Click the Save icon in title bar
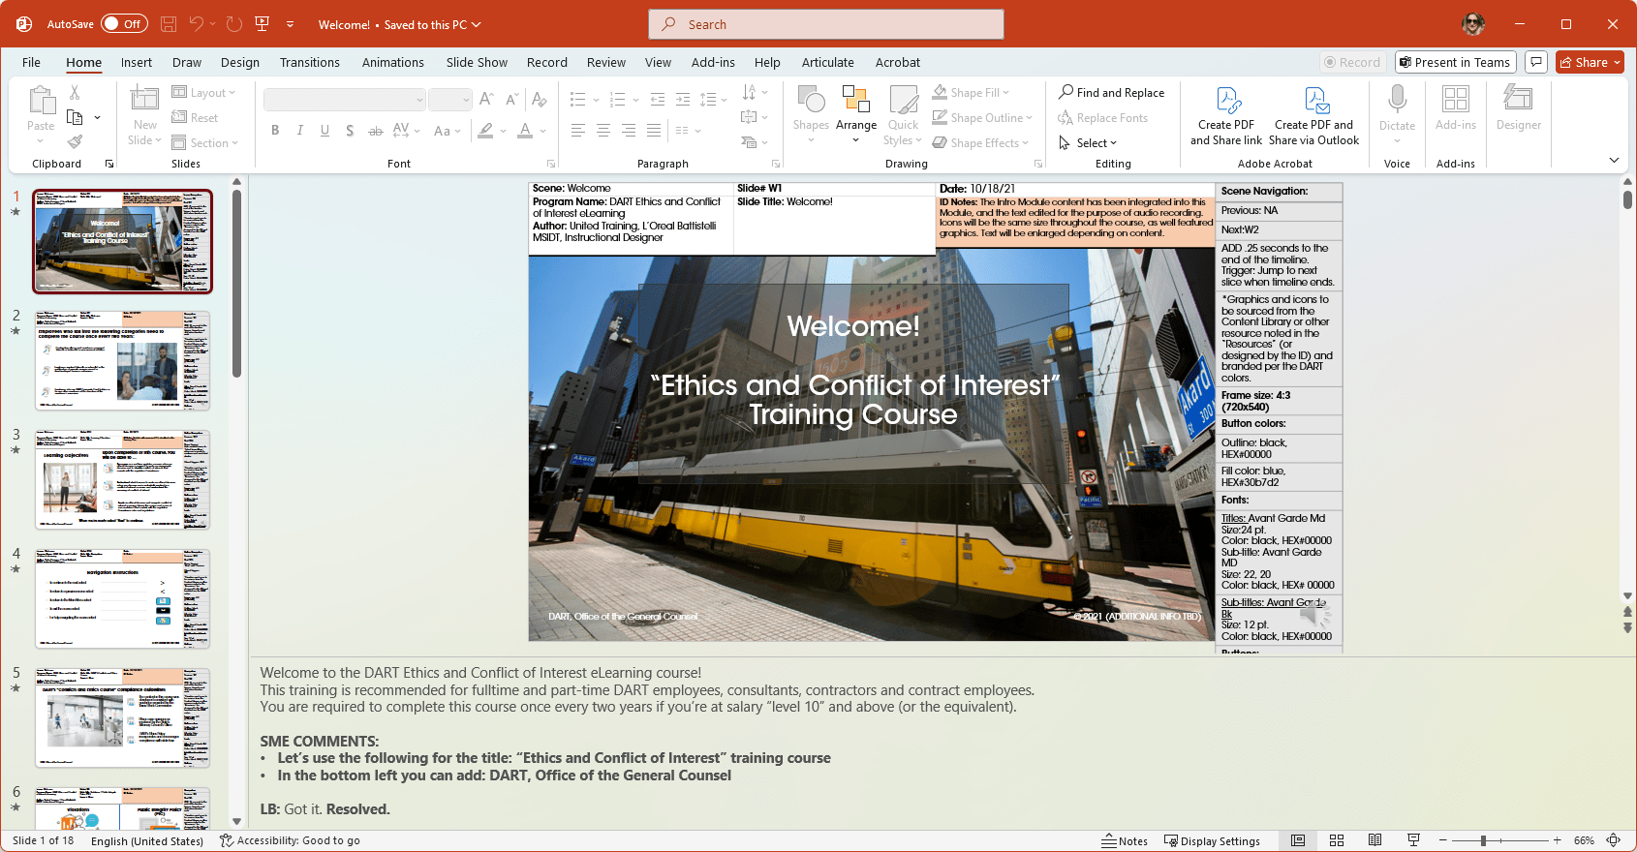 tap(169, 24)
